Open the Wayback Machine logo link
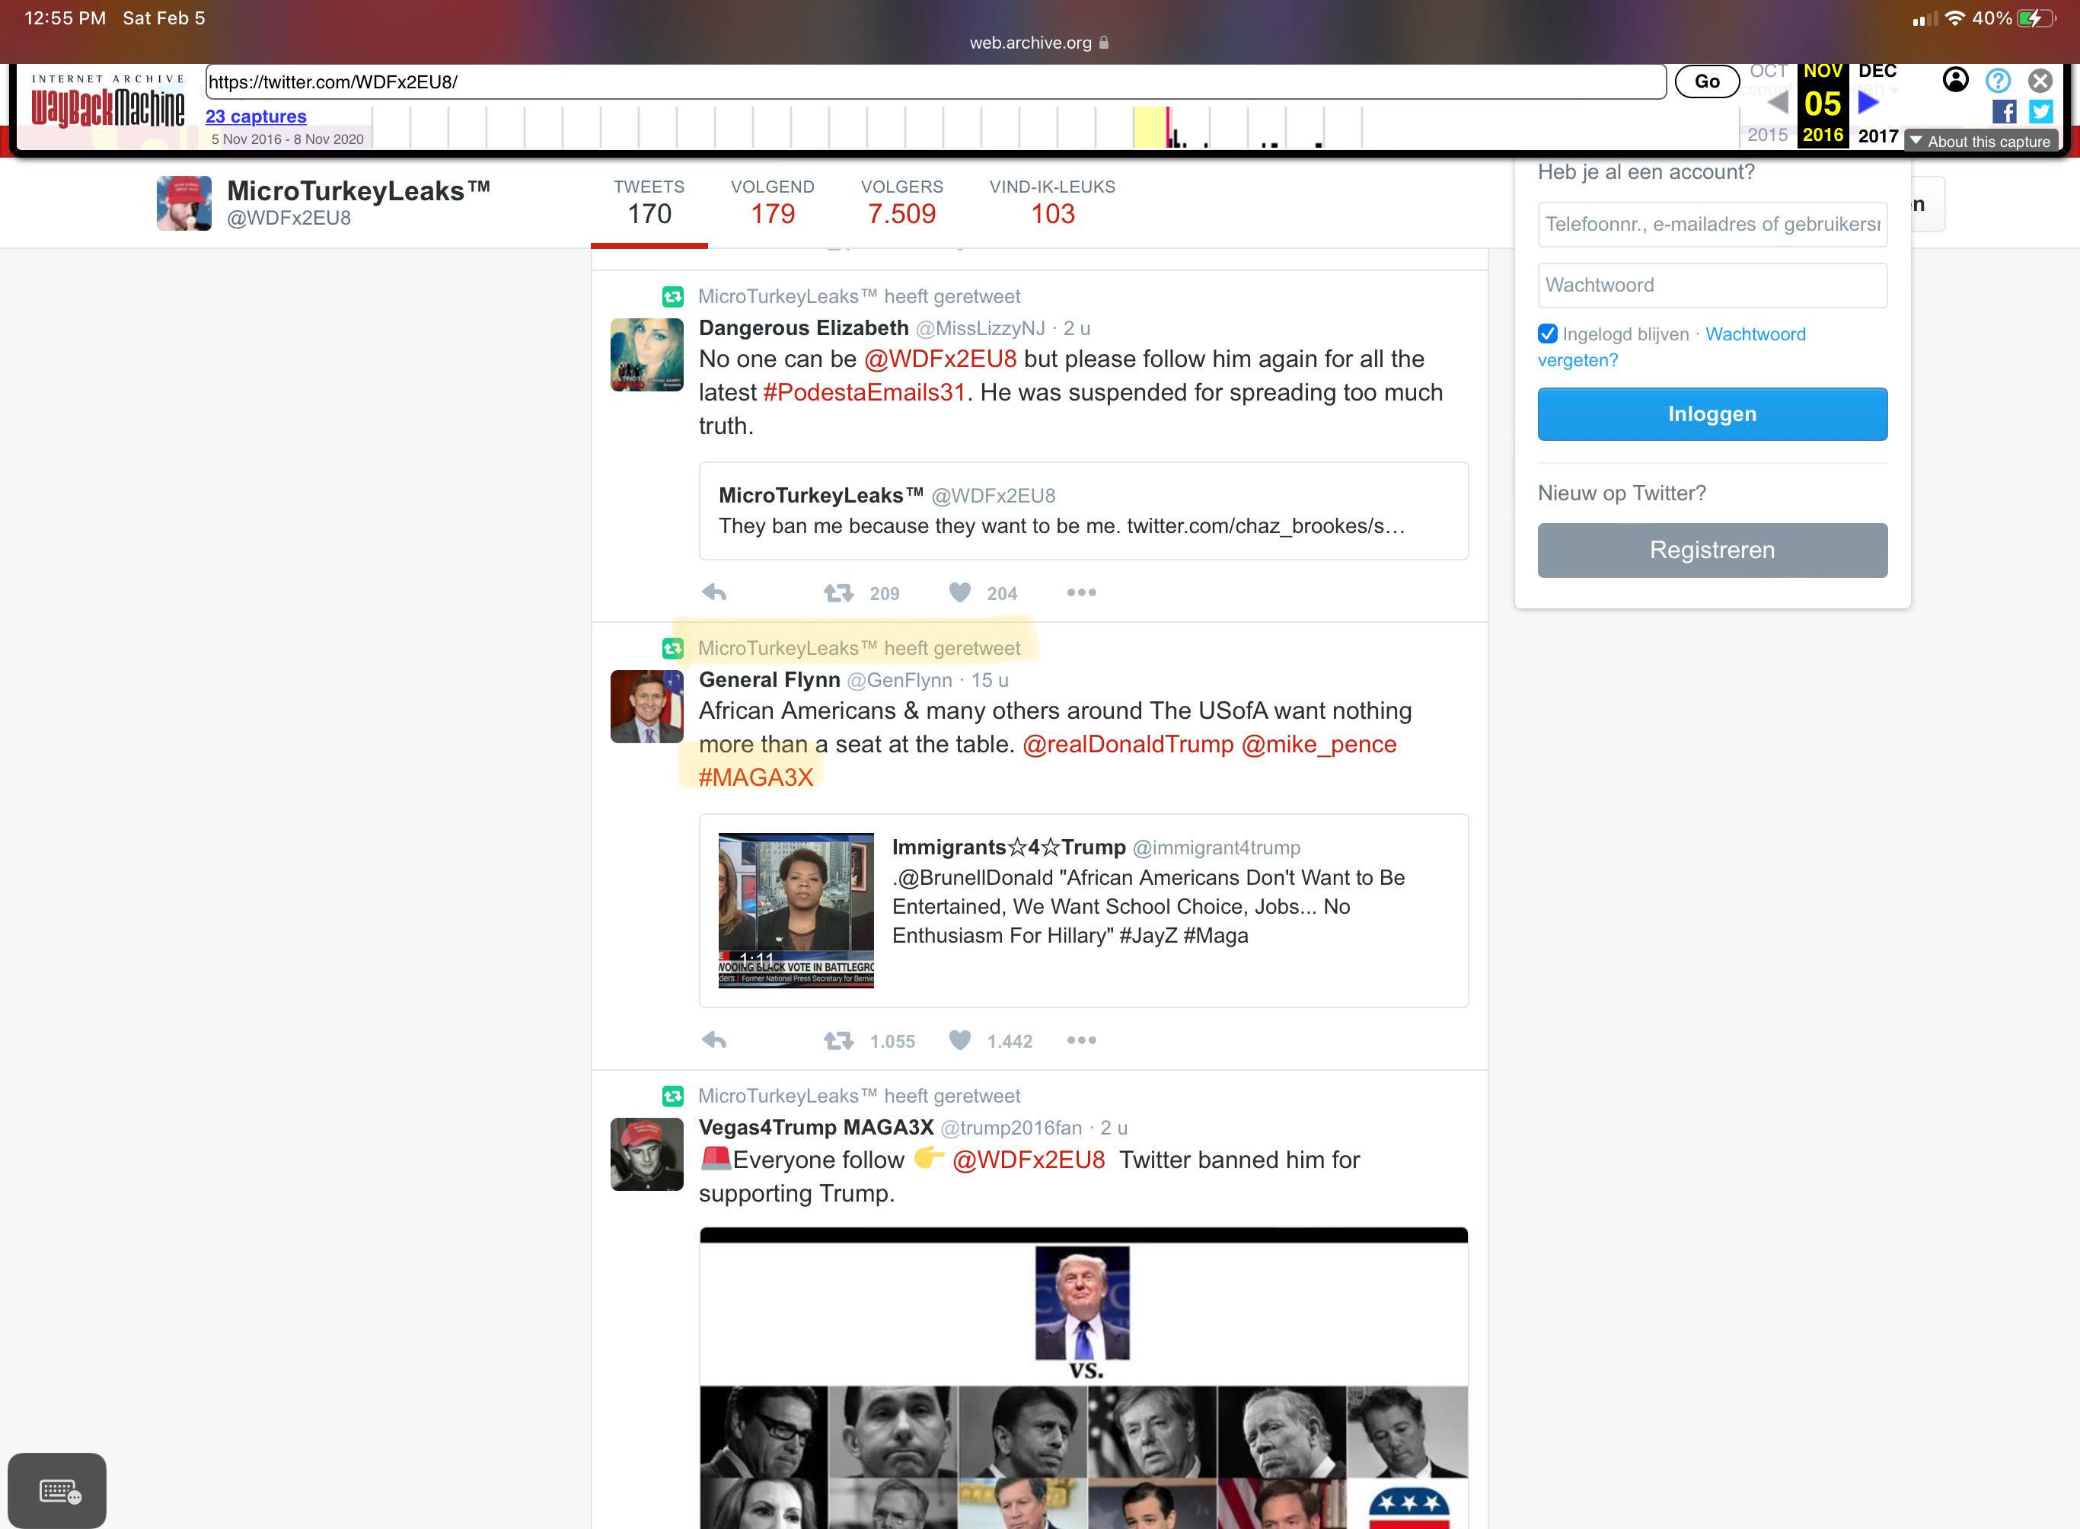The width and height of the screenshot is (2080, 1529). tap(107, 104)
